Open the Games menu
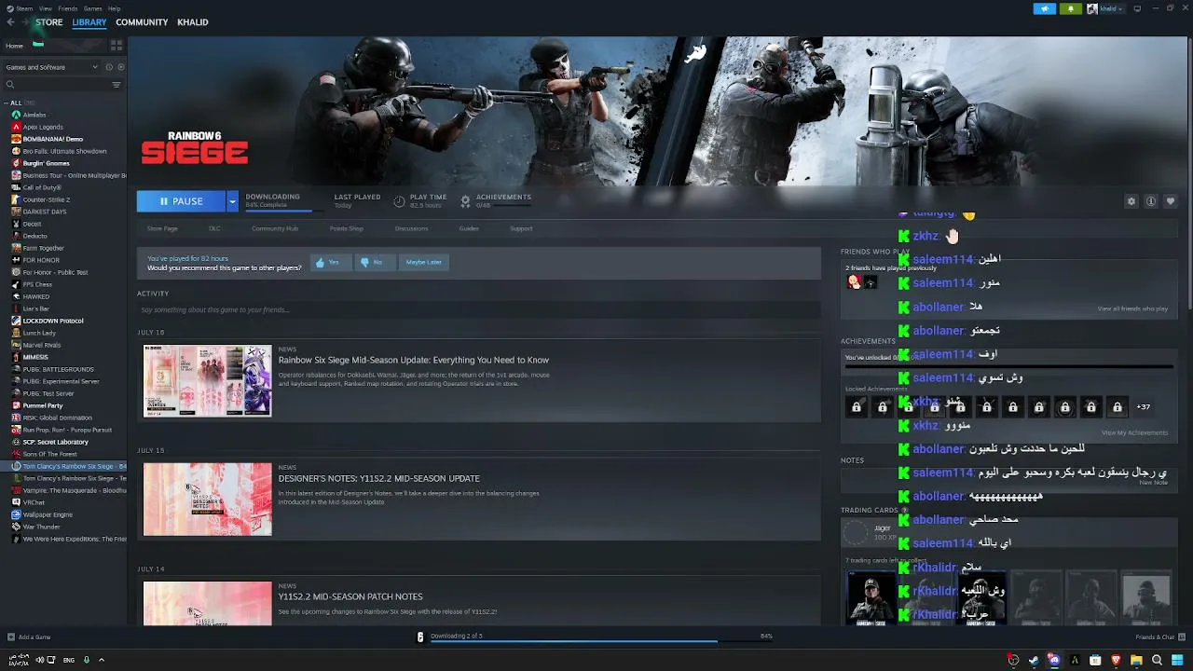The width and height of the screenshot is (1193, 671). coord(92,8)
